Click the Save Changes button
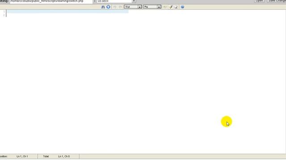Image resolution: width=286 pixels, height=160 pixels. coord(277,1)
